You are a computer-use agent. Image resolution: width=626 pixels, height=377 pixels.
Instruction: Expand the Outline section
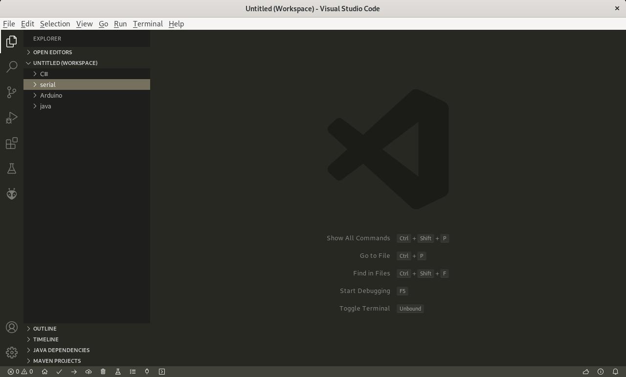click(45, 329)
